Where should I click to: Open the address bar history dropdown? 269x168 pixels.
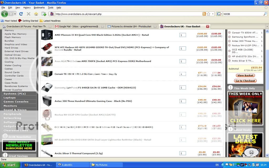tap(213, 14)
